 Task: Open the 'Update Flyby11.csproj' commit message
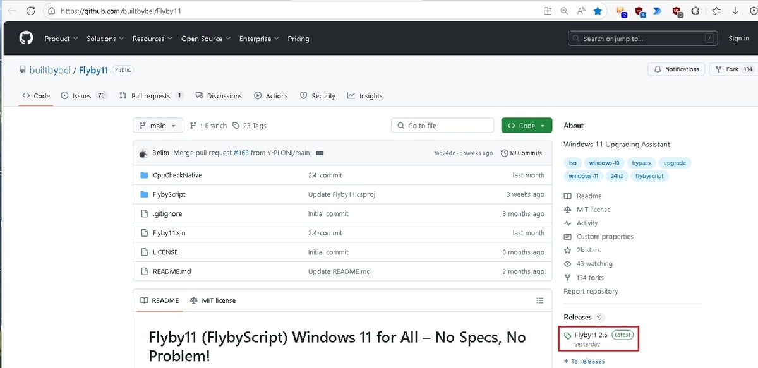point(342,194)
